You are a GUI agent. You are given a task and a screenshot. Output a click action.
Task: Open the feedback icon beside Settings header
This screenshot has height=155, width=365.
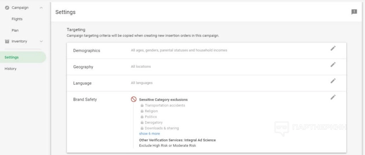tap(354, 12)
